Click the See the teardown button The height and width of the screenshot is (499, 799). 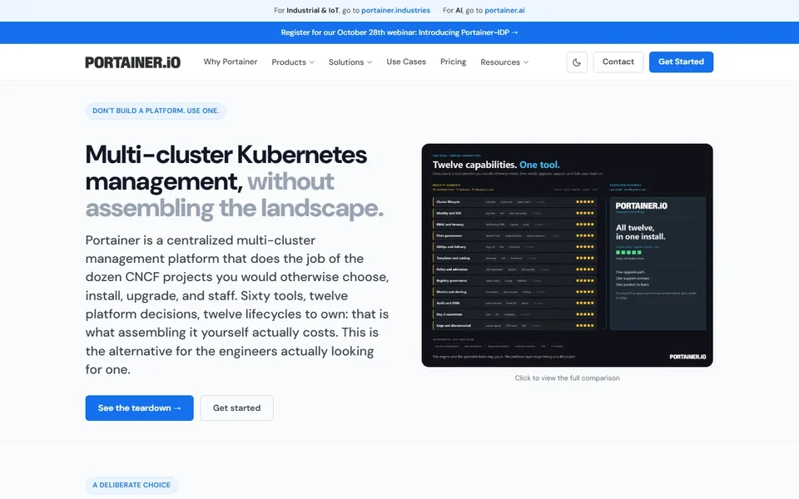coord(139,408)
